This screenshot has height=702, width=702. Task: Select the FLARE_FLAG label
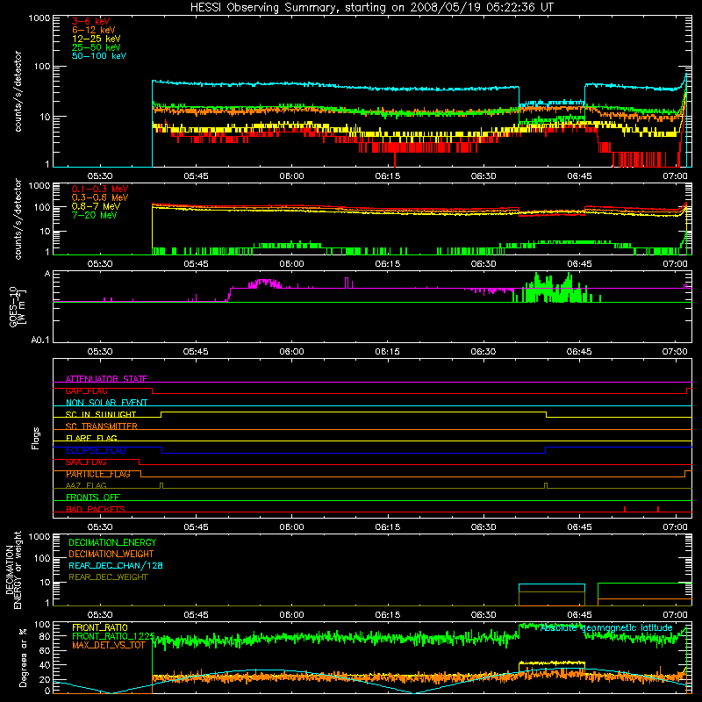click(x=91, y=438)
